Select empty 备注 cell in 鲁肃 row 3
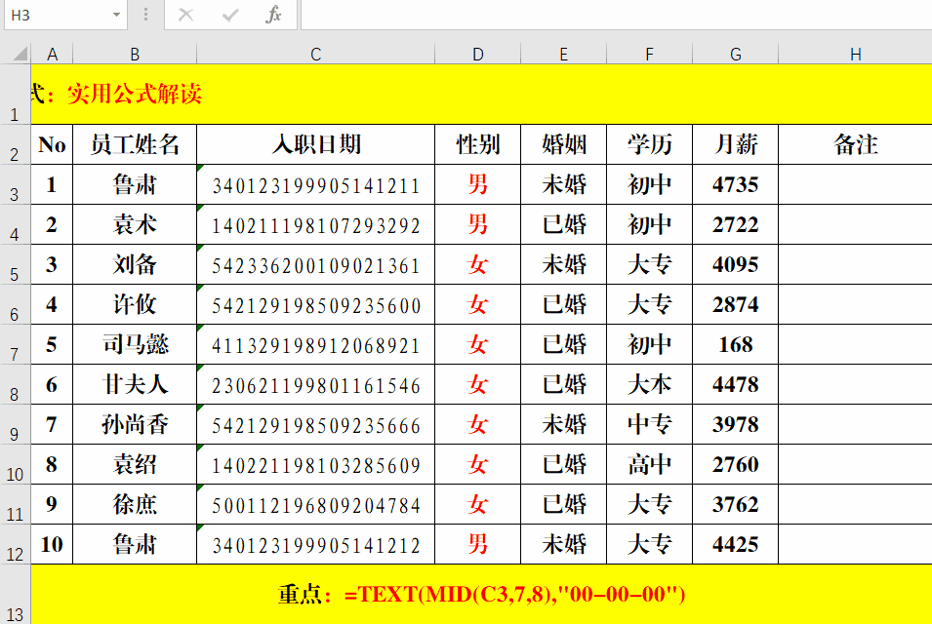This screenshot has height=624, width=932. (855, 184)
